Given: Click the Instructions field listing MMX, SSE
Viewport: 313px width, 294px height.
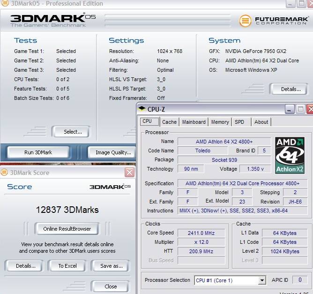Looking at the screenshot, I should (242, 211).
